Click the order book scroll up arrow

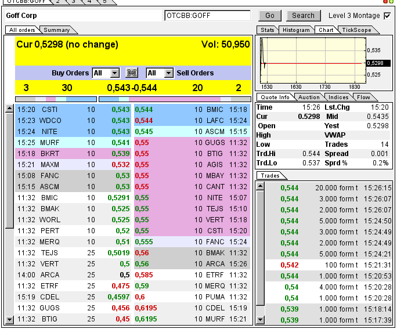point(9,109)
